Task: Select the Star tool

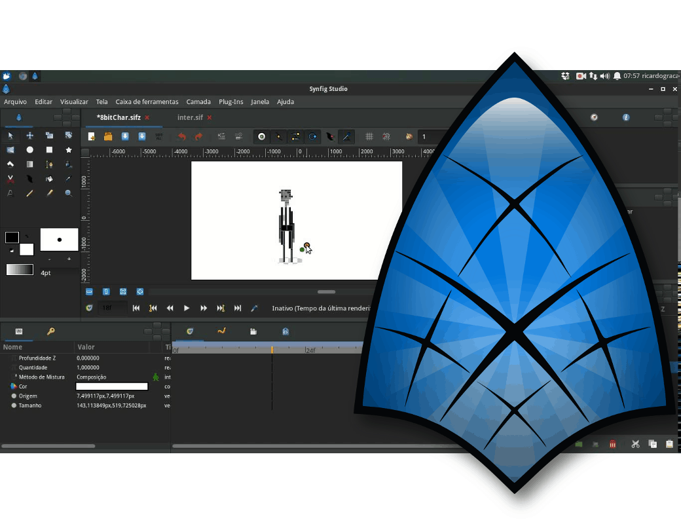Action: coord(69,150)
